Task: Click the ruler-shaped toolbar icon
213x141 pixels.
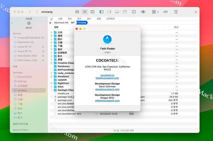Action: 165,12
